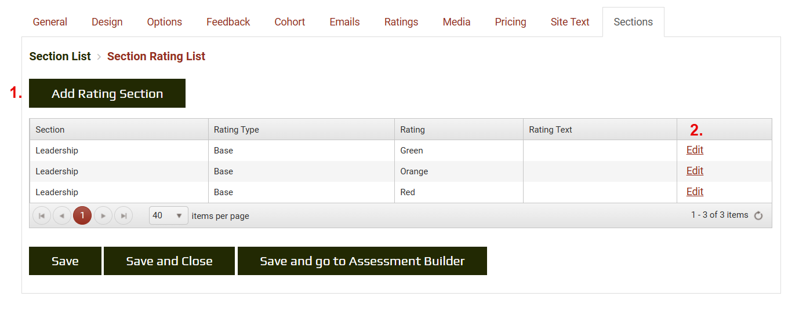This screenshot has height=311, width=799.
Task: Click the refresh icon in grid footer
Action: [x=758, y=215]
